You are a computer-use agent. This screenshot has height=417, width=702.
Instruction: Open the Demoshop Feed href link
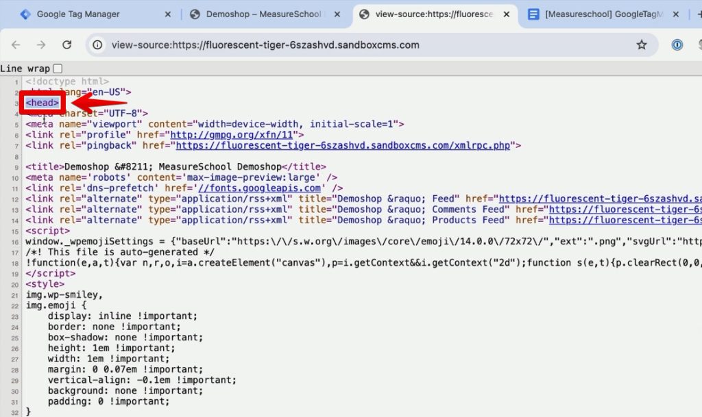(x=600, y=199)
